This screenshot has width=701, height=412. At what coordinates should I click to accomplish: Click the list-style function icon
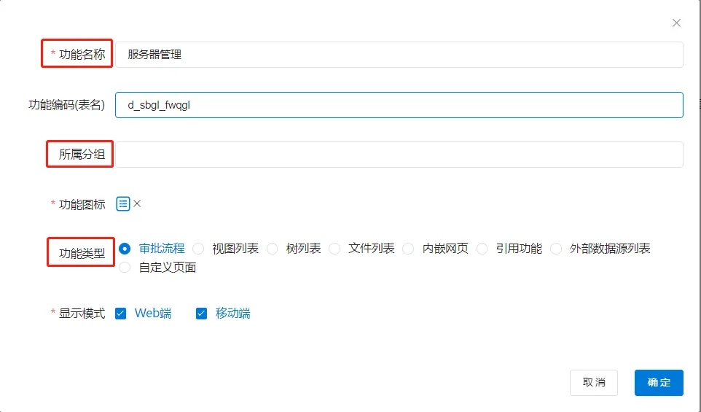[123, 204]
